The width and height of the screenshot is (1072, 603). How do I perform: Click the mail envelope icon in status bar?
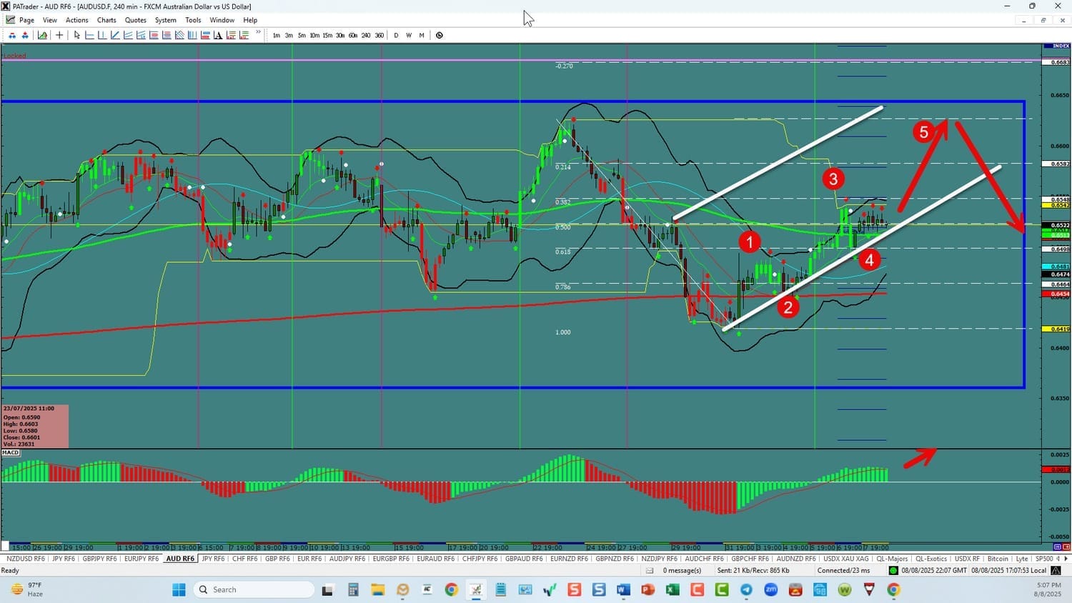(x=650, y=570)
